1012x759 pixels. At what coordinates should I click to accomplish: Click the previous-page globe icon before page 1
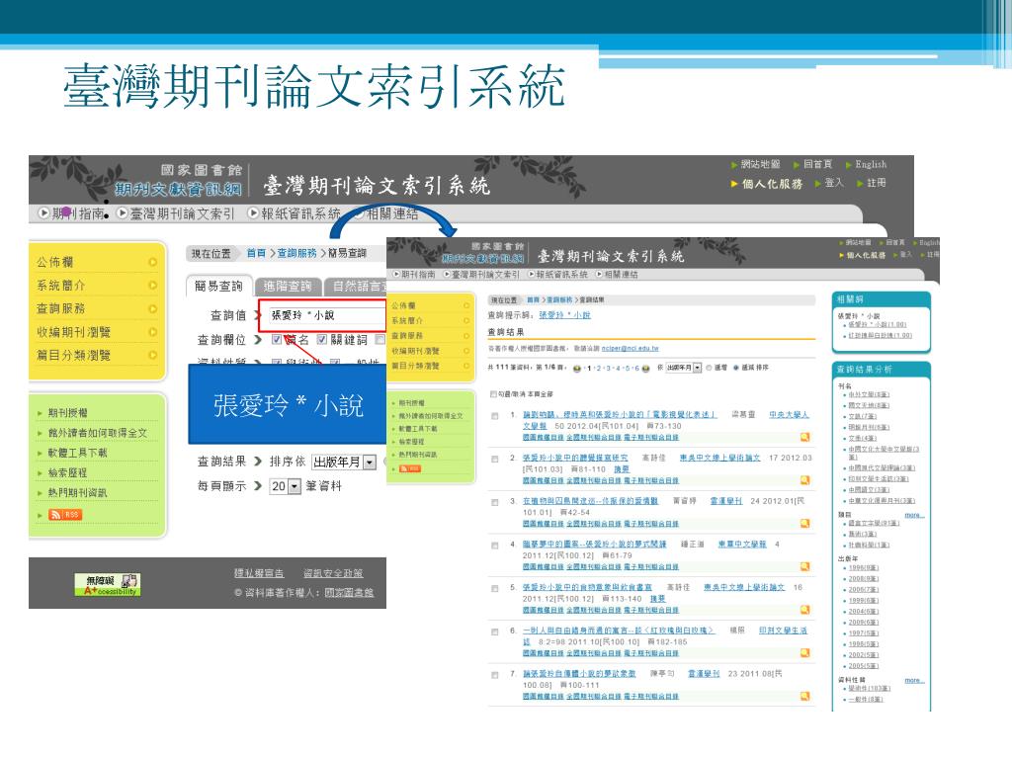[x=577, y=368]
